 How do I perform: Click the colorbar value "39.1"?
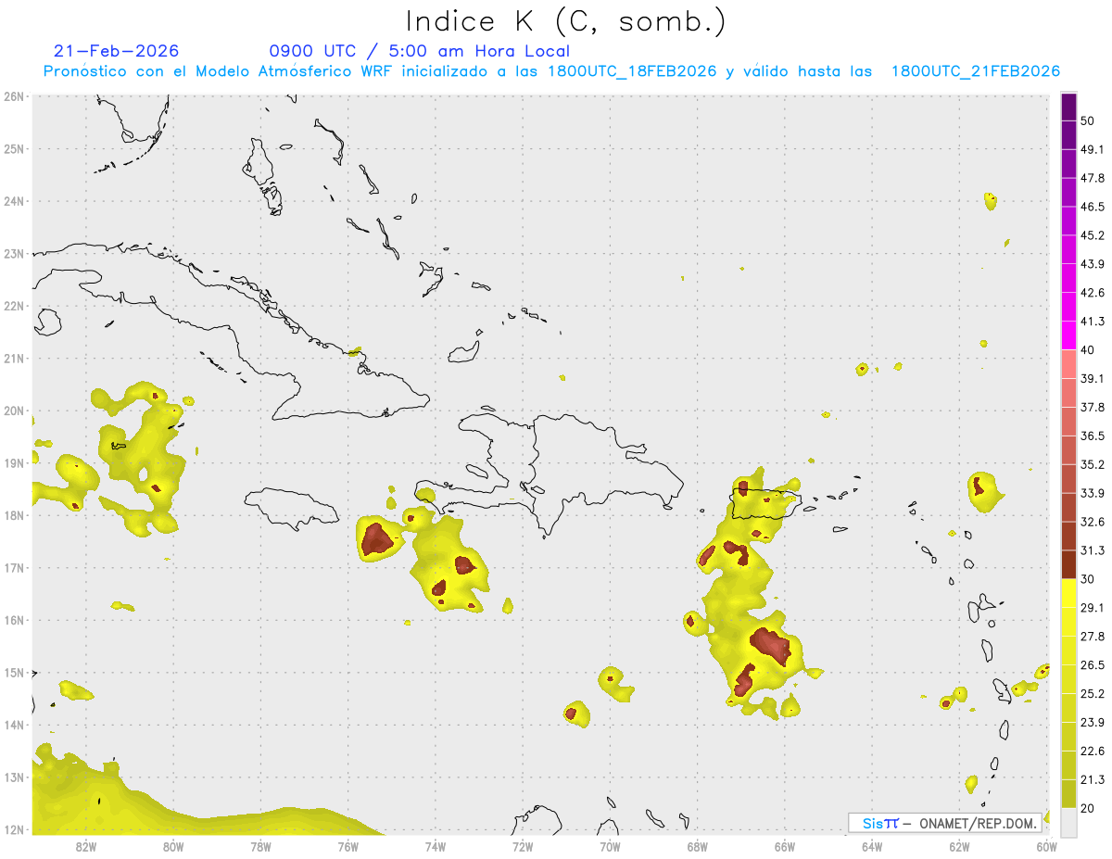click(x=1093, y=379)
